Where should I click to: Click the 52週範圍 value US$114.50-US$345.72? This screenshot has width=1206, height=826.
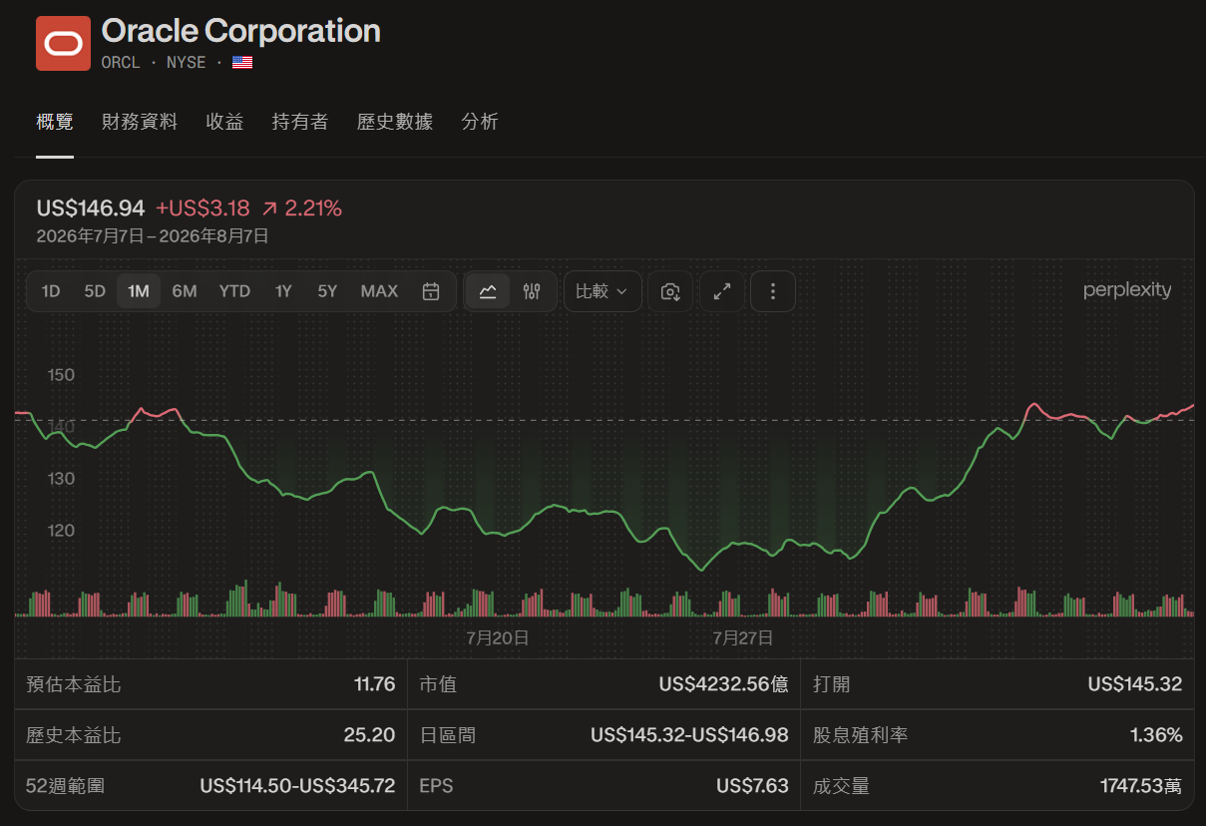coord(298,786)
